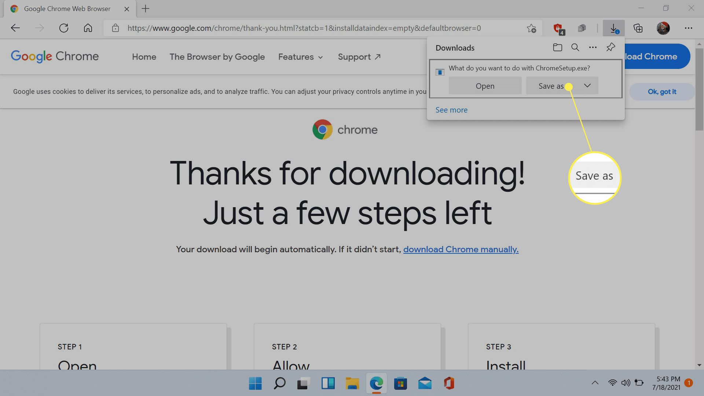Click the Google Chrome logo

pyautogui.click(x=55, y=56)
